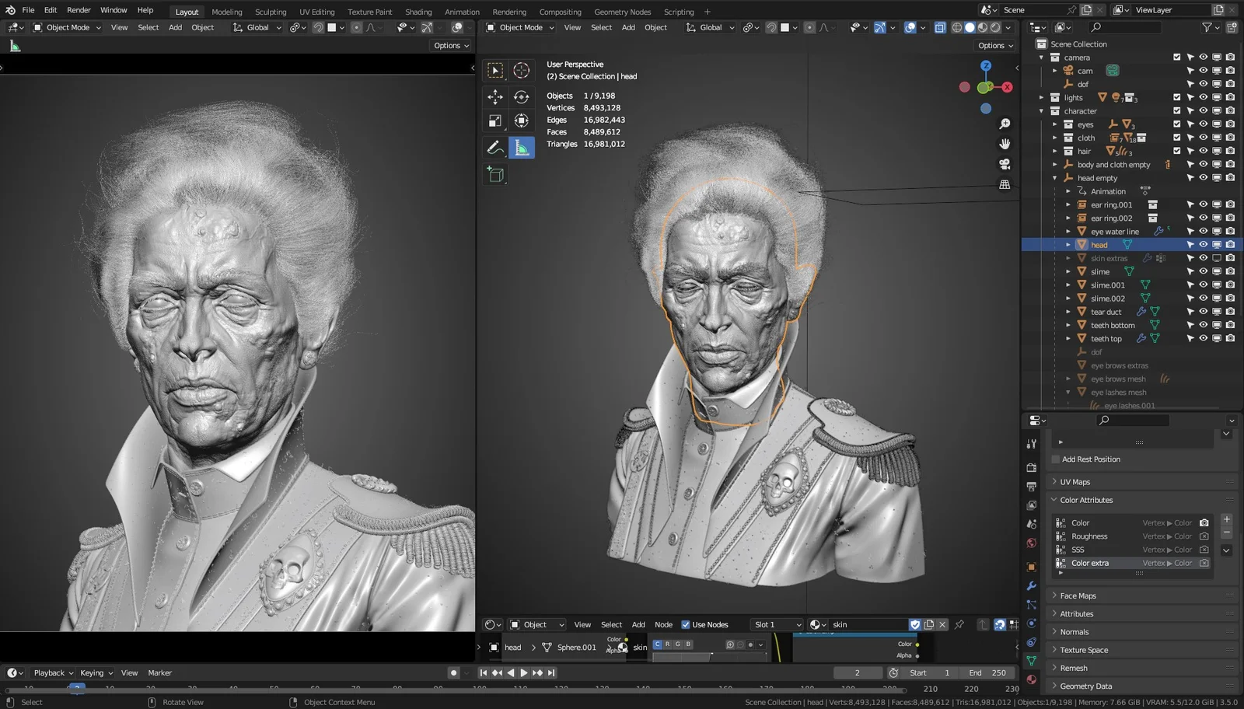Toggle the Use Nodes checkbox
The image size is (1244, 709).
[686, 624]
